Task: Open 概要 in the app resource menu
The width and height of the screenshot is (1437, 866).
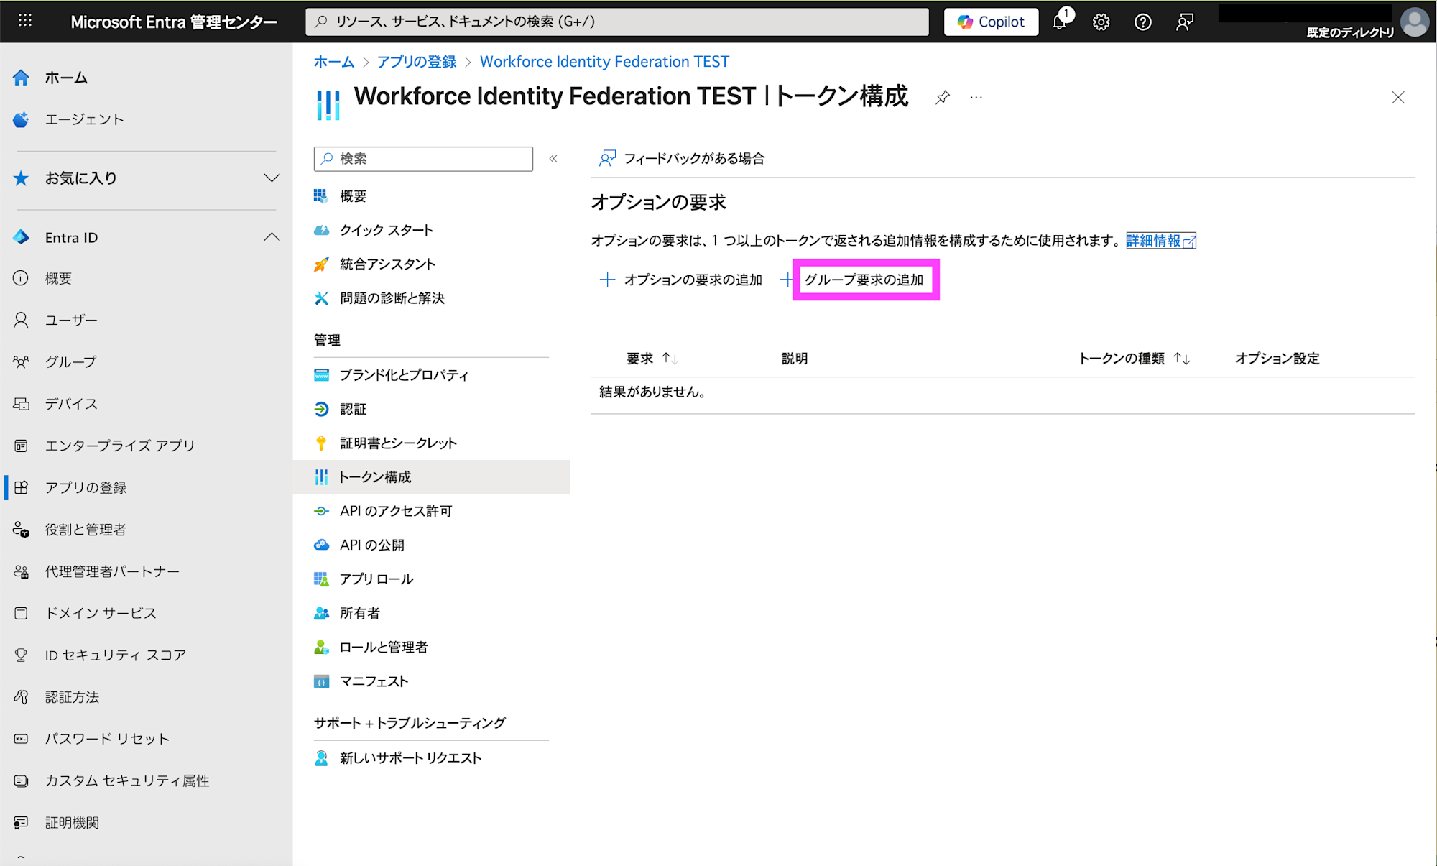Action: pyautogui.click(x=353, y=196)
